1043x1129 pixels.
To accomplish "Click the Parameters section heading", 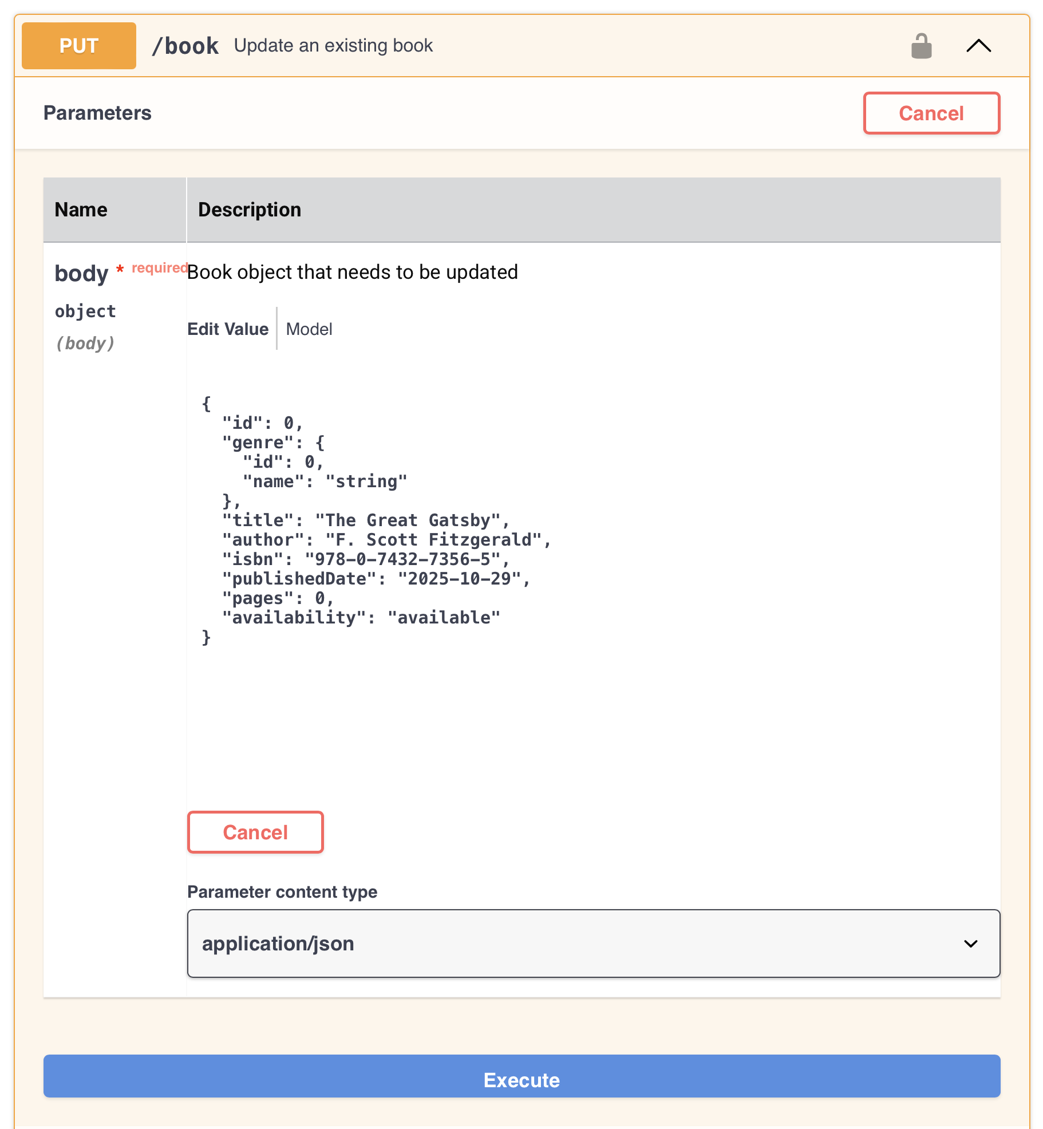I will [x=97, y=113].
